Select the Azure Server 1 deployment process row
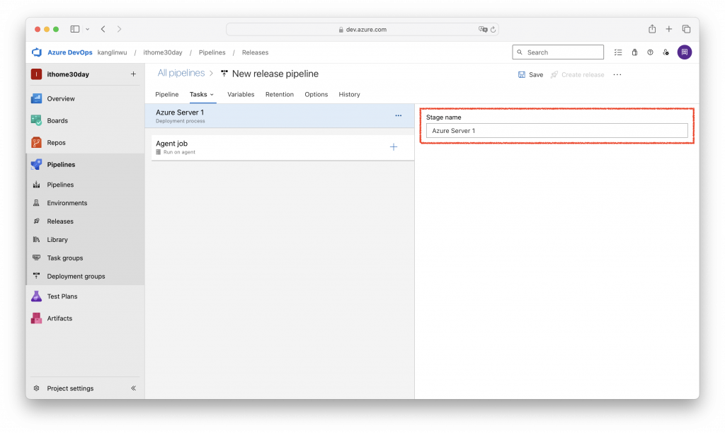 [279, 115]
